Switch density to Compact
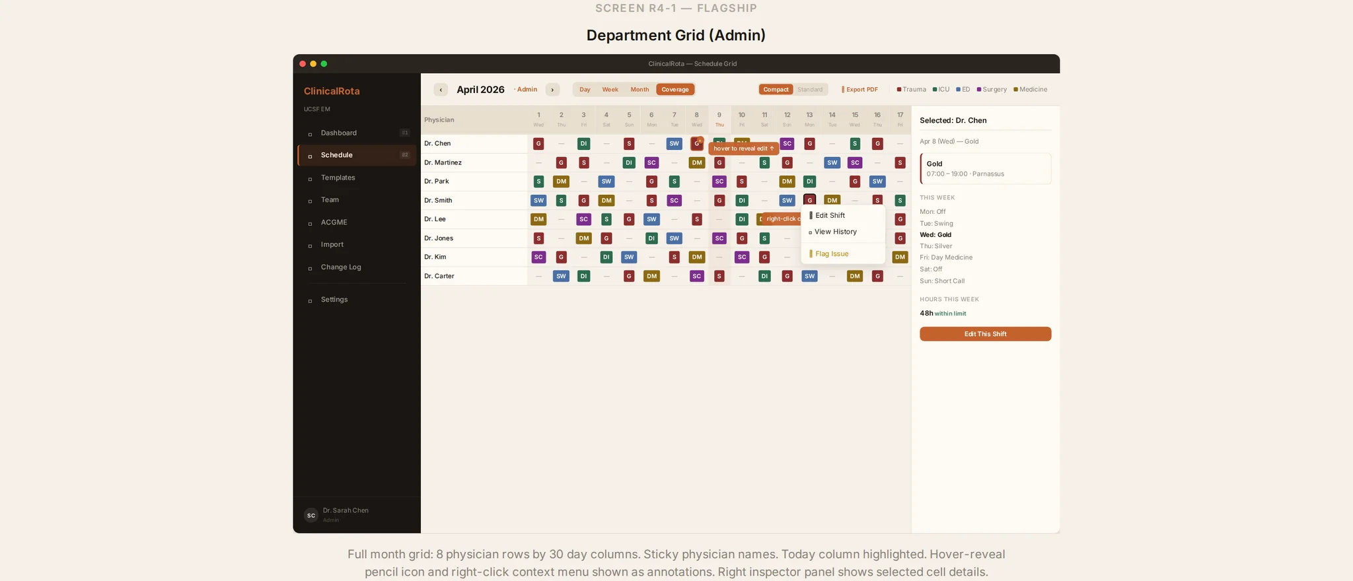This screenshot has height=581, width=1353. tap(776, 90)
